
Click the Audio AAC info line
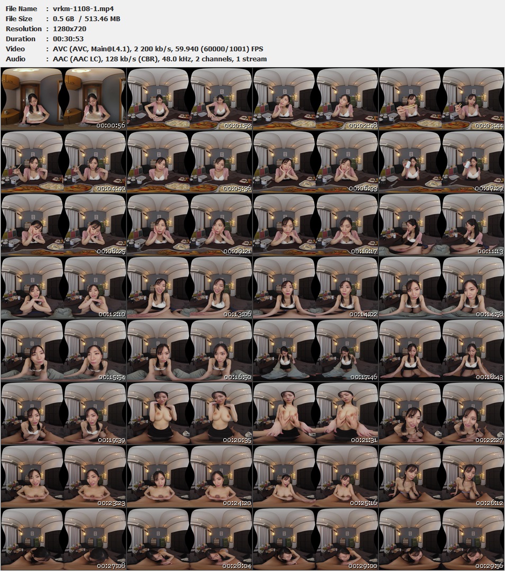[x=160, y=59]
